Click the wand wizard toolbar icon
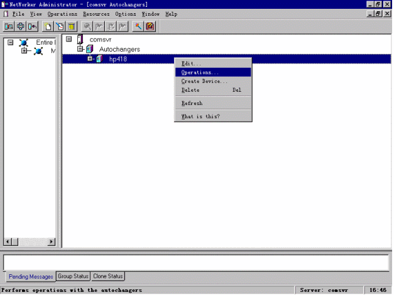This screenshot has height=295, width=394. 139,26
